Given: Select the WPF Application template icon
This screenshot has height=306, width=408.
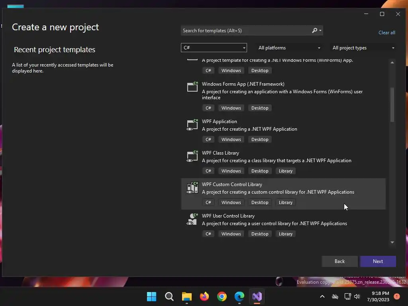Looking at the screenshot, I should click(192, 125).
